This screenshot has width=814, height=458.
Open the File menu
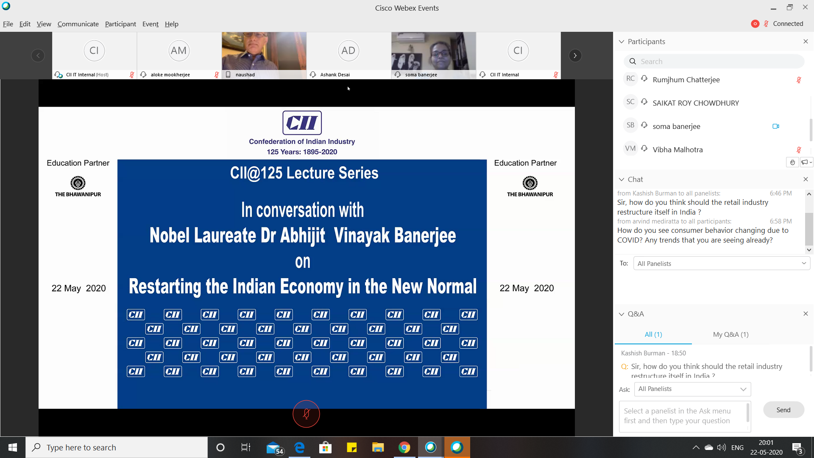click(8, 24)
